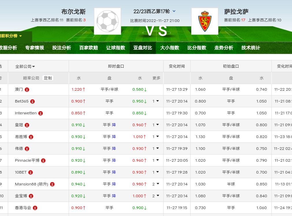292x216 pixels.
Task: Click the 主 icon next to 香港马会
Action: pos(35,208)
